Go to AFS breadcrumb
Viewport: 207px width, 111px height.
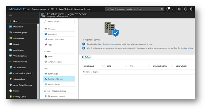tap(52, 9)
